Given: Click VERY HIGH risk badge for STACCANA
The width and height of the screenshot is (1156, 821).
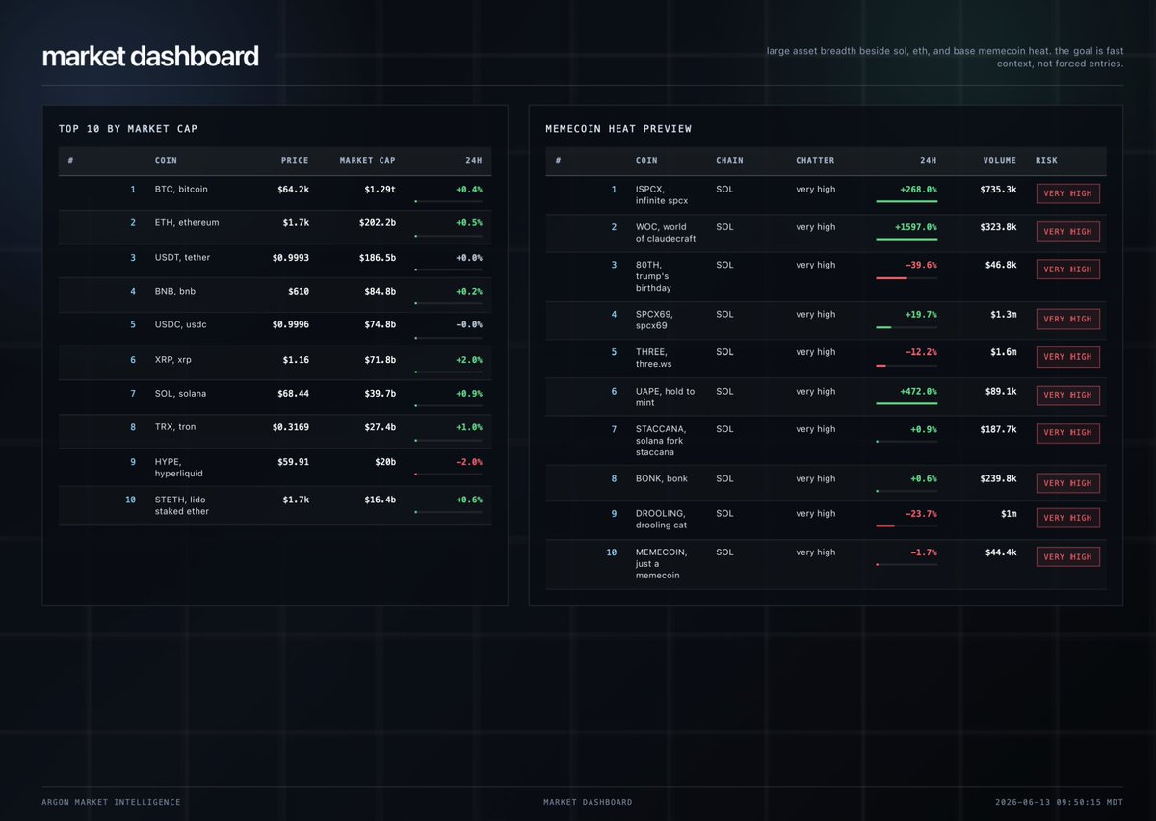Looking at the screenshot, I should [1067, 433].
